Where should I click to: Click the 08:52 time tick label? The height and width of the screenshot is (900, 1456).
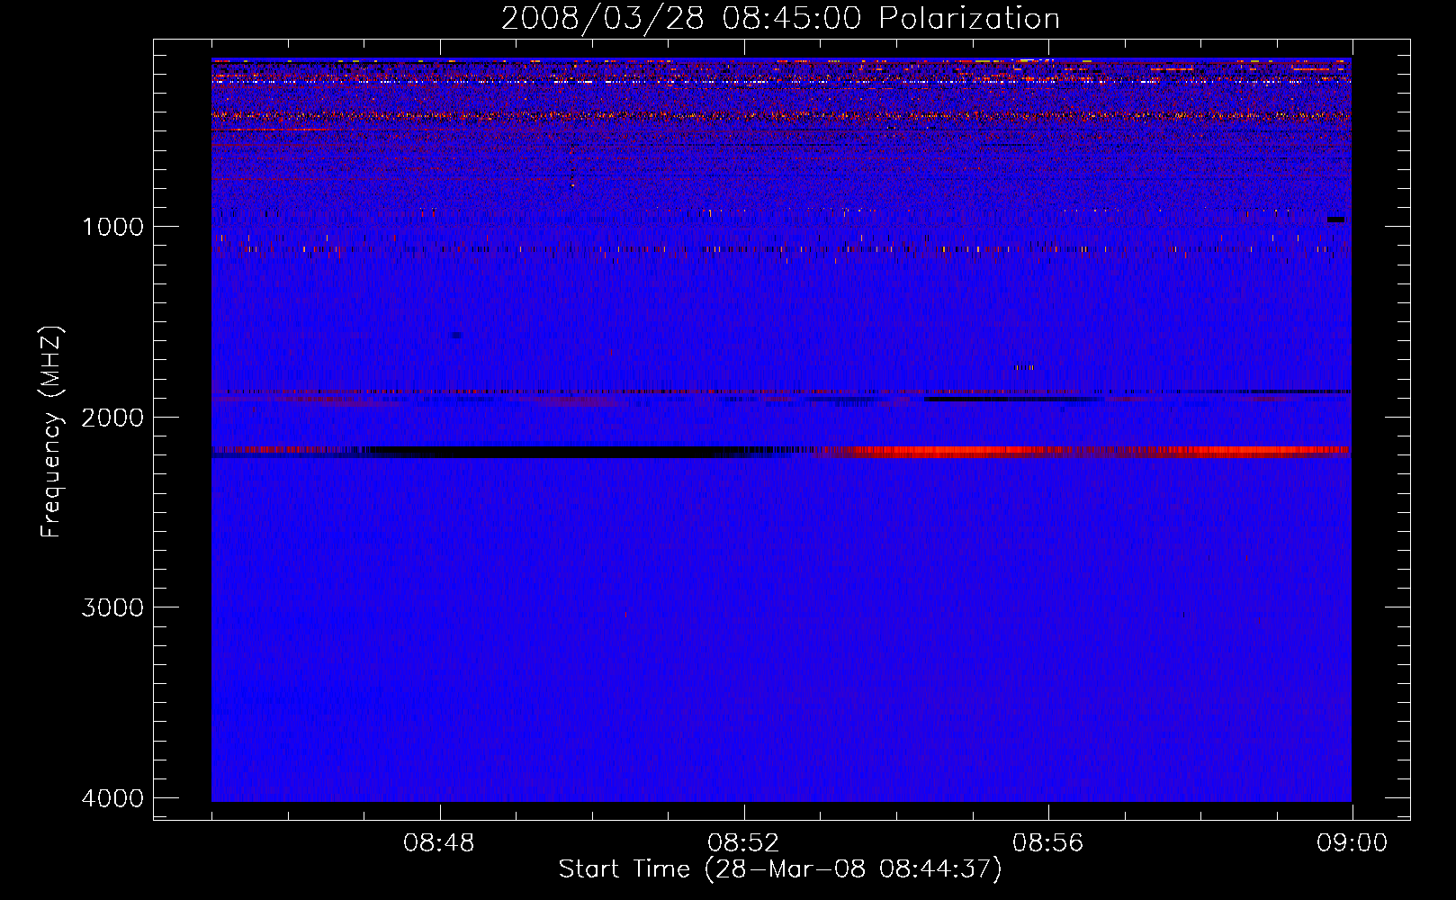click(x=743, y=843)
